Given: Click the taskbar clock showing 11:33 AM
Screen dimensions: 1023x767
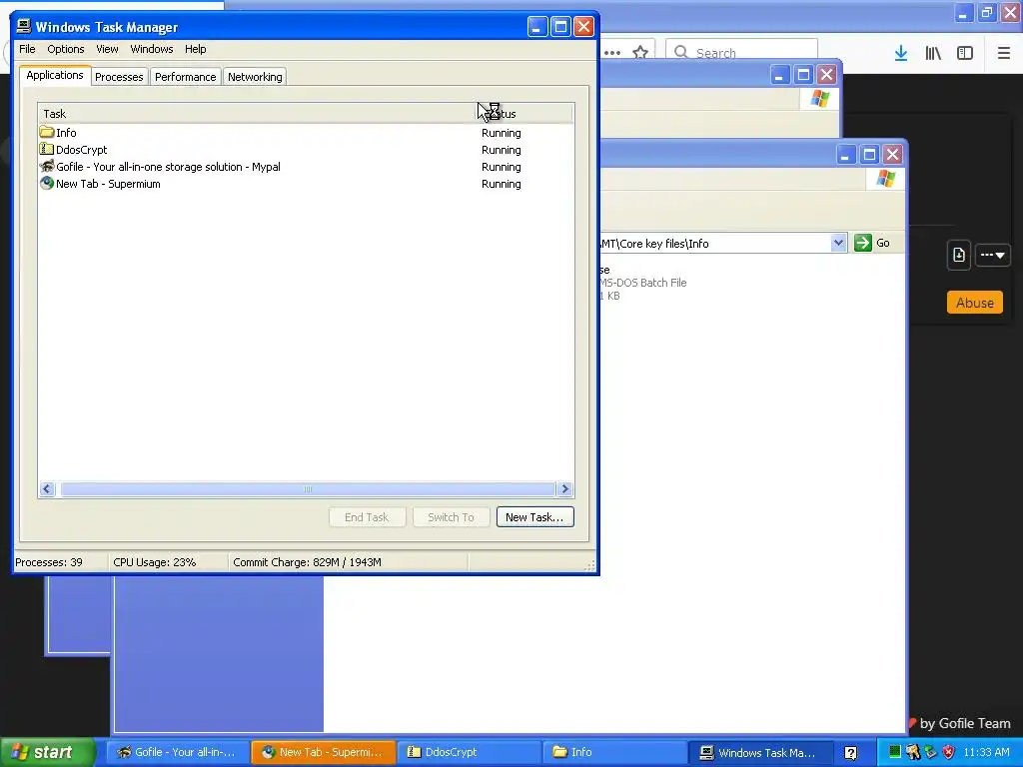Looking at the screenshot, I should (x=986, y=752).
